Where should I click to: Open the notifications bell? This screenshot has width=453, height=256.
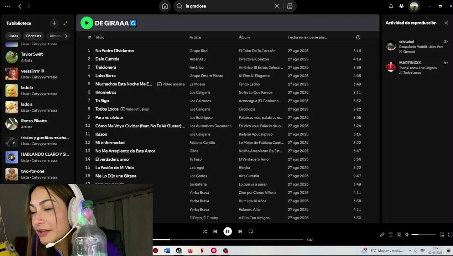click(x=391, y=6)
